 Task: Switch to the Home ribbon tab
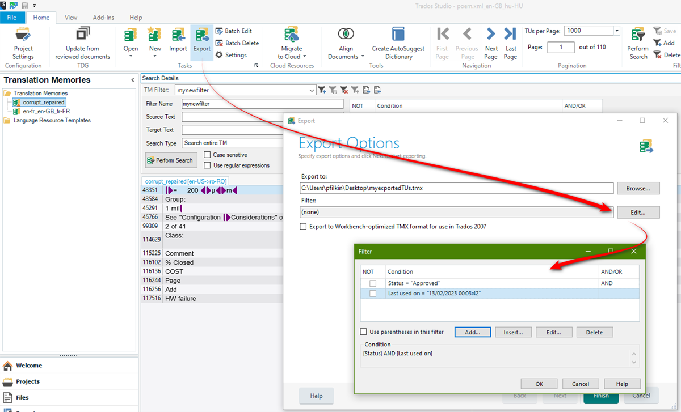click(x=41, y=18)
